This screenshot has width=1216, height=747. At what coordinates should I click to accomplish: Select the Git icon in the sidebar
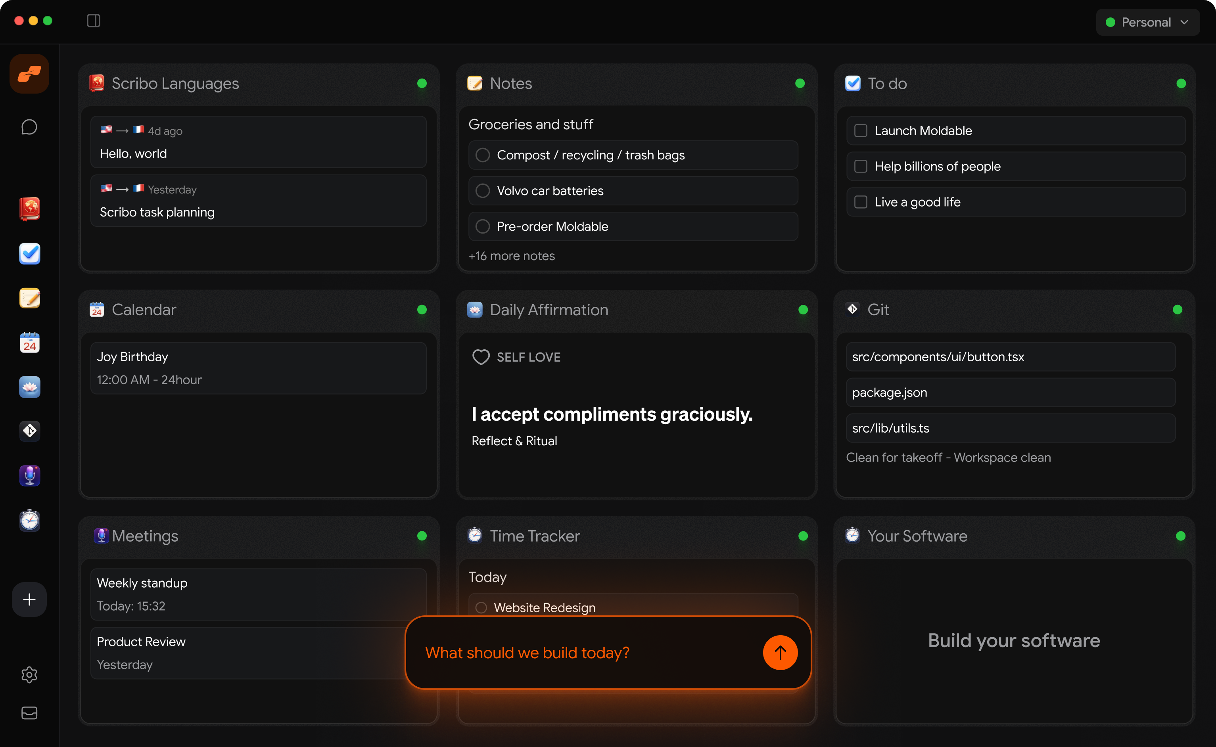pyautogui.click(x=29, y=431)
